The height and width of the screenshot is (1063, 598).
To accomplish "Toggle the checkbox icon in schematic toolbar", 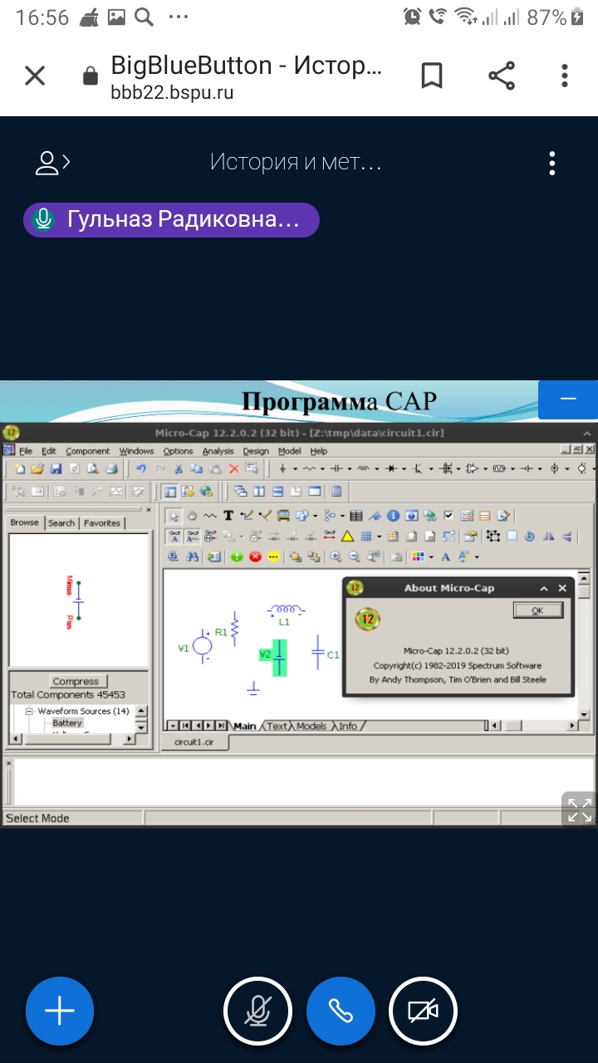I will tap(448, 516).
